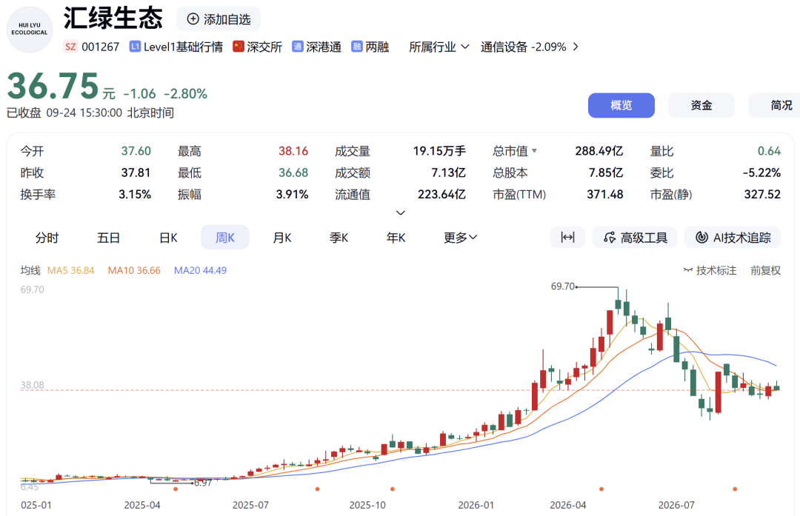Select the 周K chart period
Viewport: 800px width, 516px height.
tap(225, 238)
